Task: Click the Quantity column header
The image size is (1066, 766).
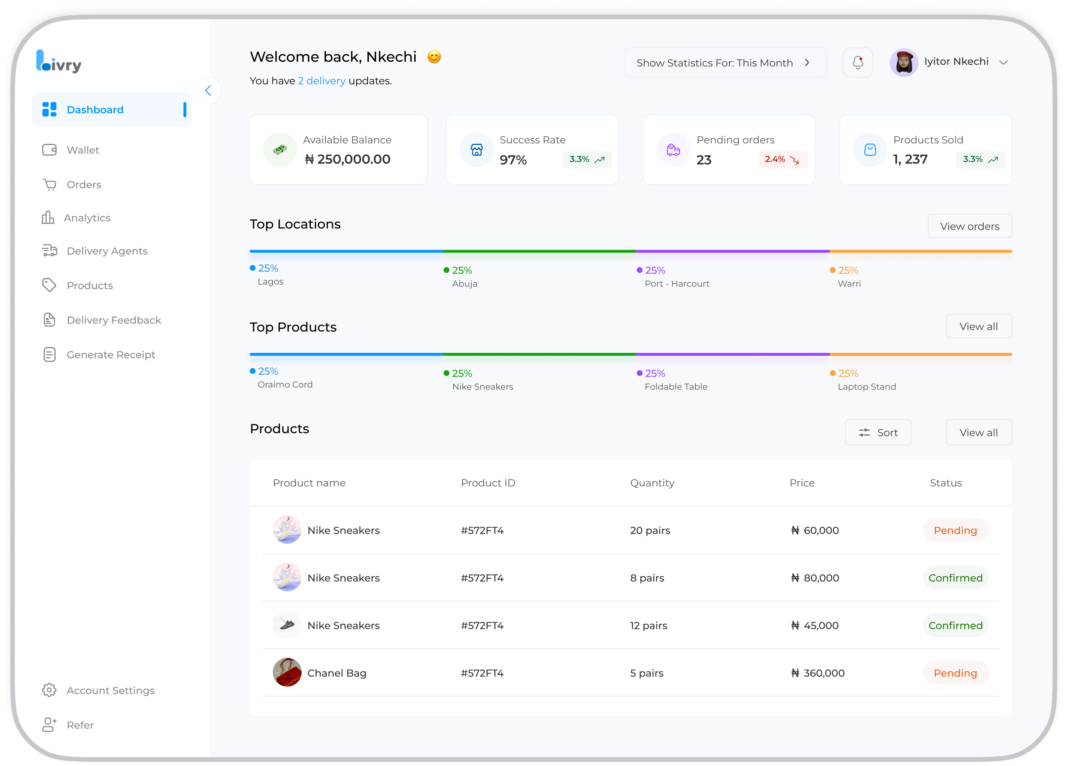Action: coord(652,483)
